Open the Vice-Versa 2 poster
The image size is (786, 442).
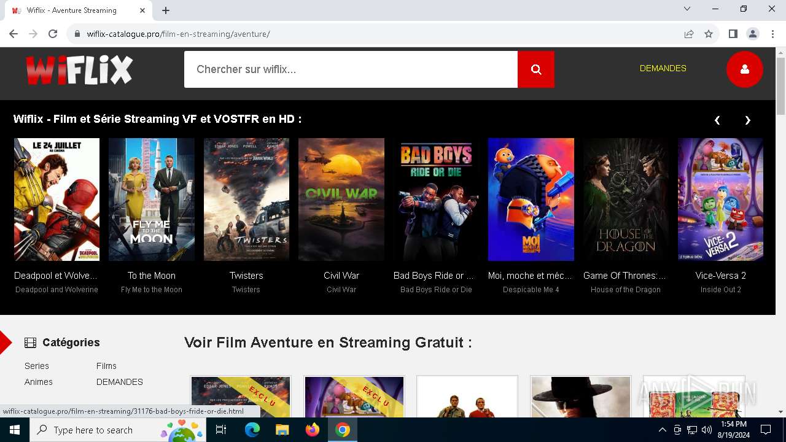click(x=721, y=200)
